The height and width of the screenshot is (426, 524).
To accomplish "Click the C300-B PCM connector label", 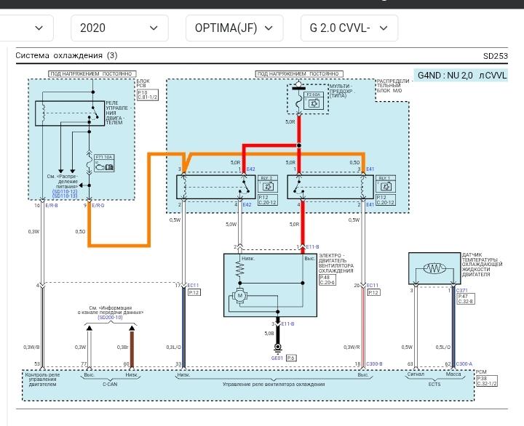I will pyautogui.click(x=374, y=364).
